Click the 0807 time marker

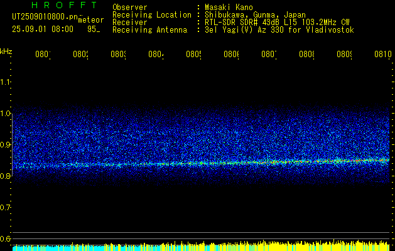[x=269, y=54]
